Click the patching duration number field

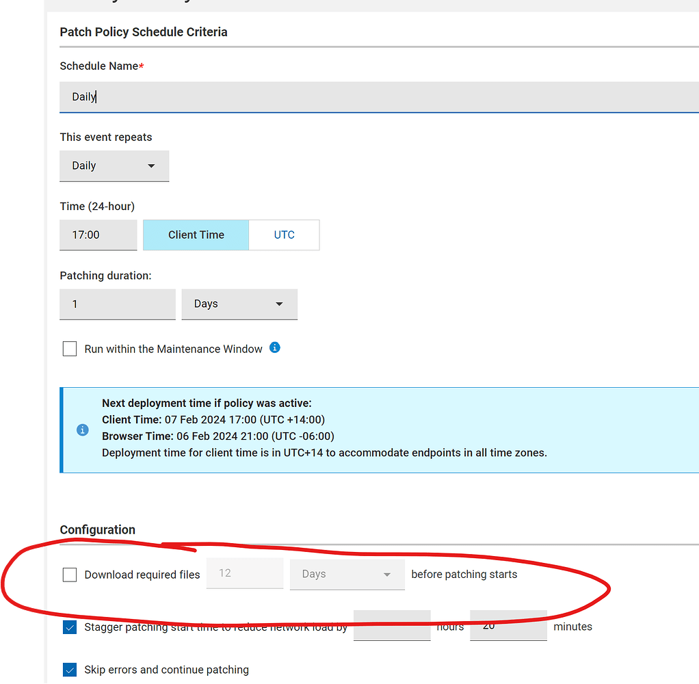click(117, 304)
